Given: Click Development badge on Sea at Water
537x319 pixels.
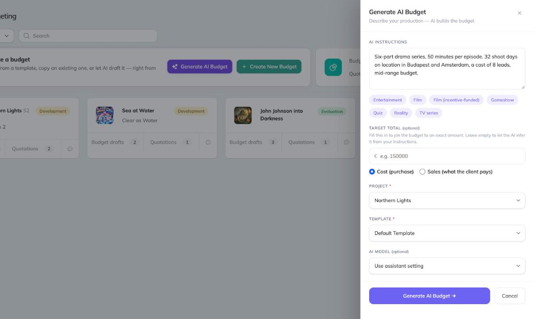Looking at the screenshot, I should 191,111.
